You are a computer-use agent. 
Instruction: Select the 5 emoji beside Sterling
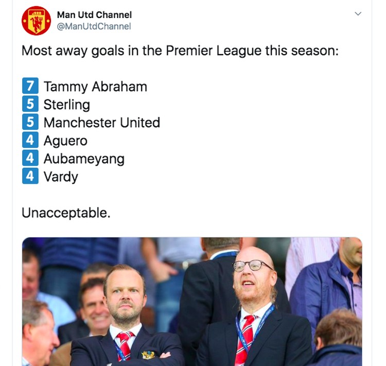coord(30,104)
